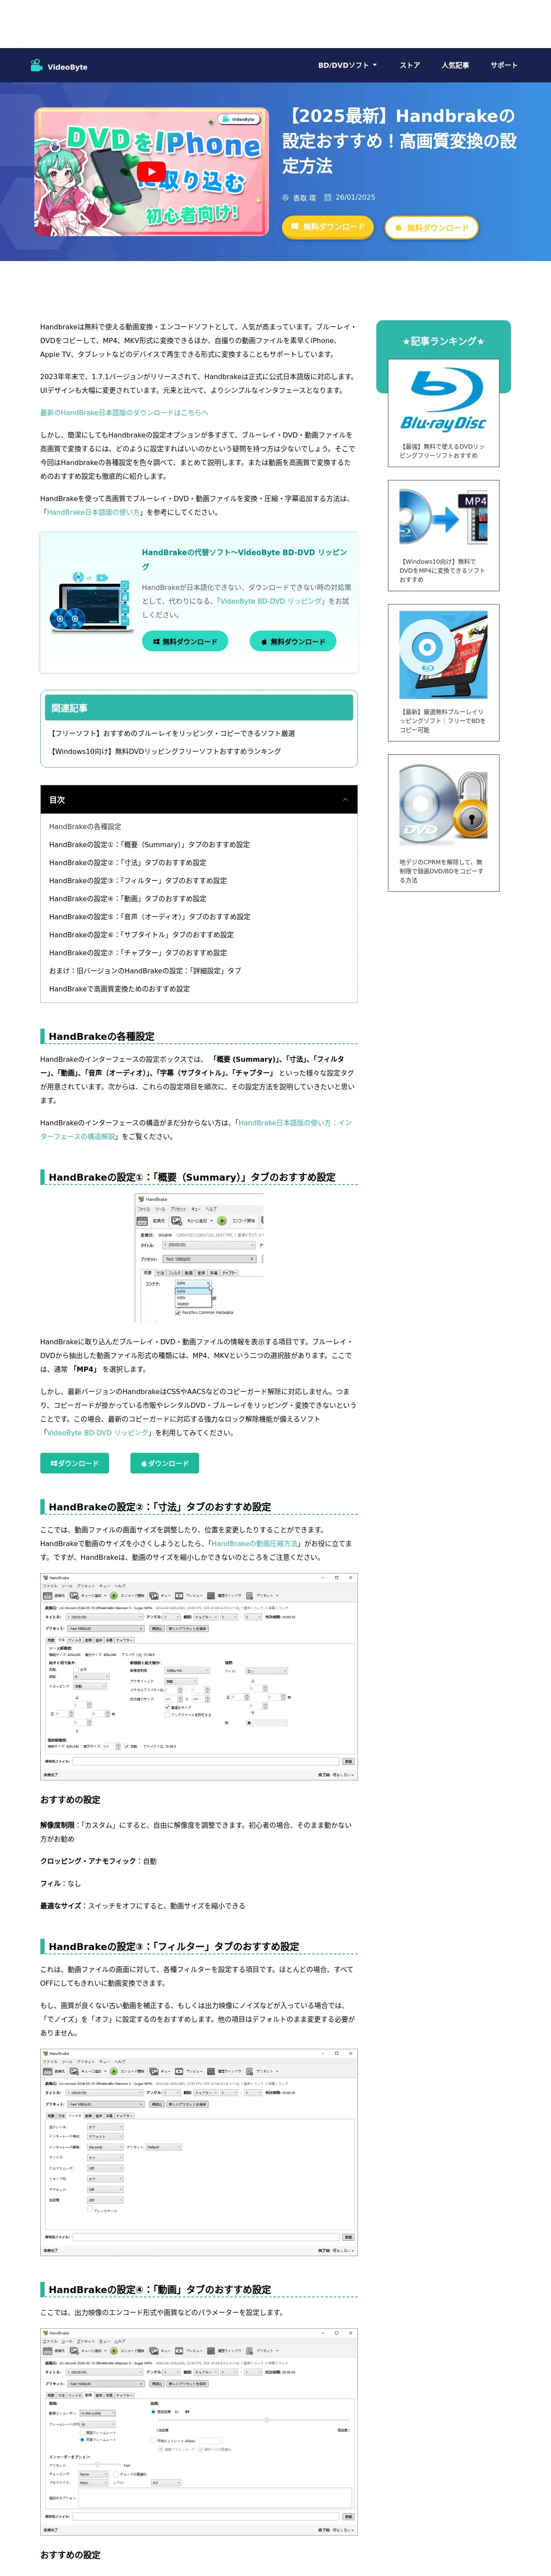This screenshot has width=551, height=2576.
Task: Collapse the 目次 table of contents chevron
Action: point(345,799)
